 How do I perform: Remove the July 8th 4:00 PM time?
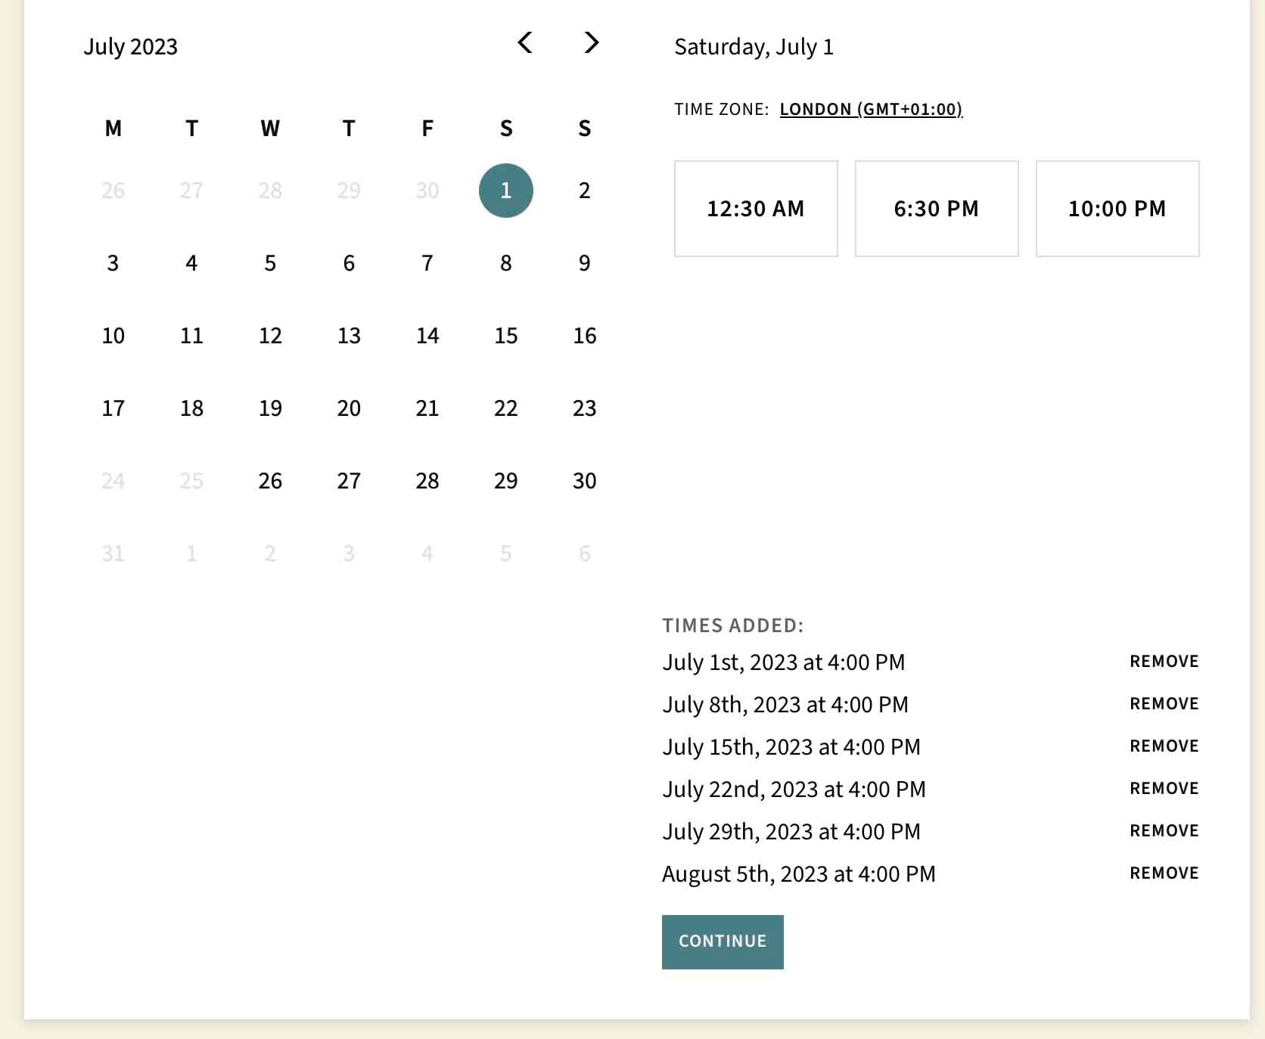[x=1164, y=704]
